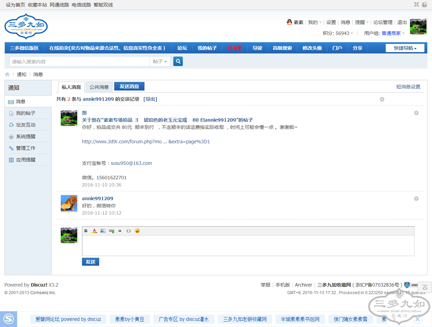The width and height of the screenshot is (432, 327).
Task: Expand the 帖子 search type dropdown
Action: pyautogui.click(x=160, y=61)
